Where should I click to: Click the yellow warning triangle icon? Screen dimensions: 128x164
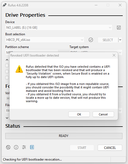click(x=19, y=69)
